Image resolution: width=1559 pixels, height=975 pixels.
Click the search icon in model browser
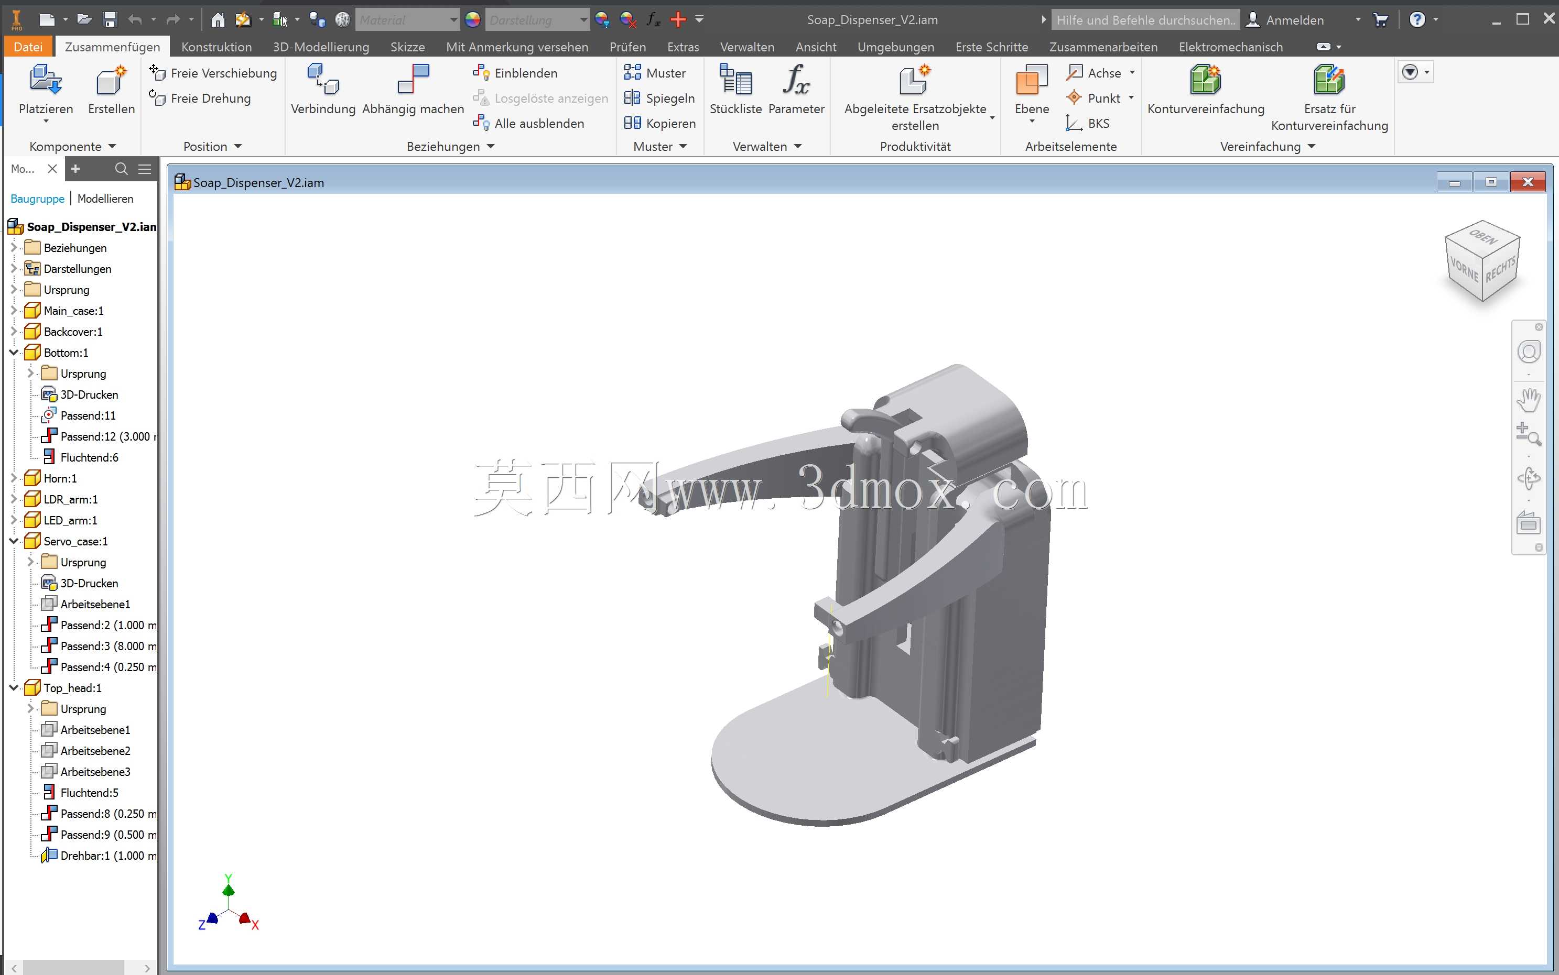121,169
